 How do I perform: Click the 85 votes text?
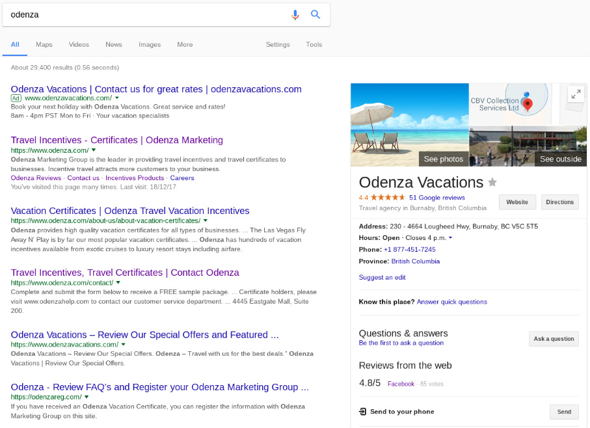(x=431, y=384)
